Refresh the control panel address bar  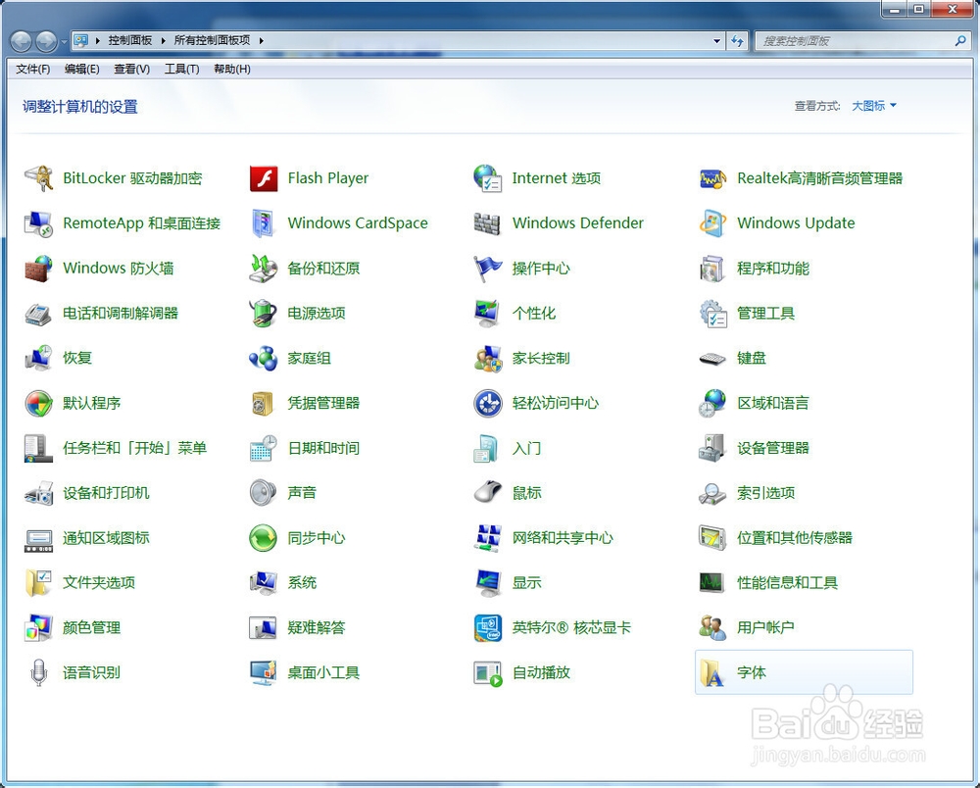pyautogui.click(x=738, y=41)
